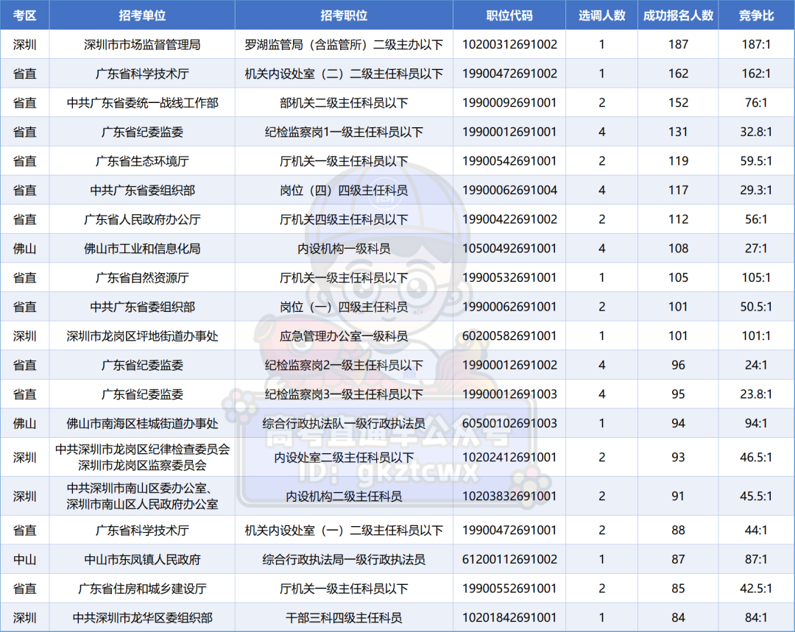795x632 pixels.
Task: Click the 24:1 ratio cell
Action: pos(756,366)
